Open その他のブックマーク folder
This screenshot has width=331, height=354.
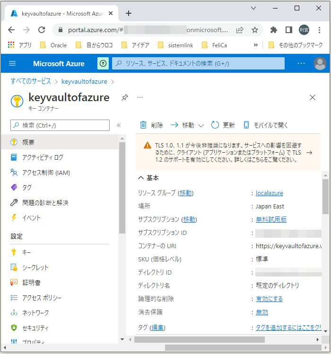point(296,45)
